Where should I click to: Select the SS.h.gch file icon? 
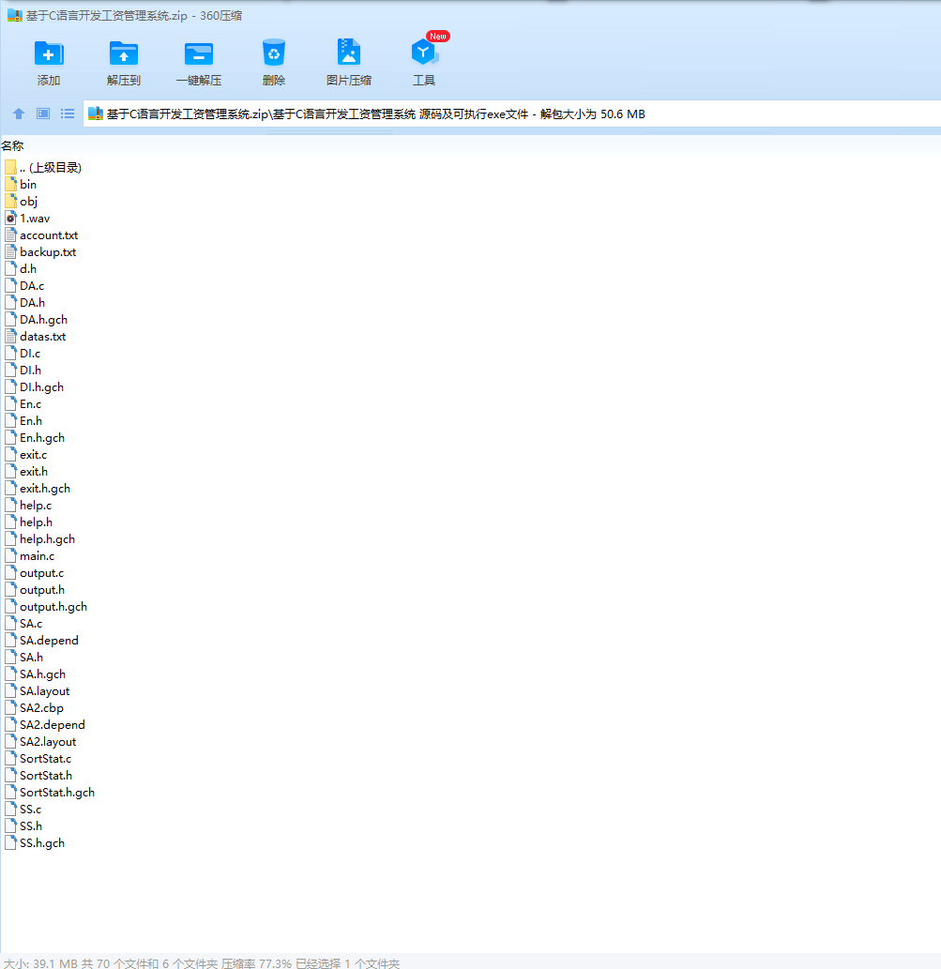pos(10,843)
